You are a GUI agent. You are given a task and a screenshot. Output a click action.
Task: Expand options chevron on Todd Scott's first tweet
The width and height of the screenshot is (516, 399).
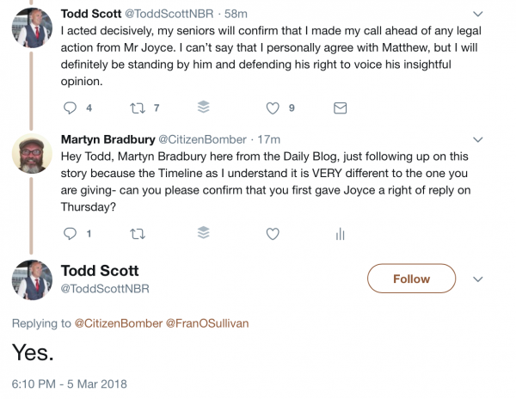coord(479,15)
